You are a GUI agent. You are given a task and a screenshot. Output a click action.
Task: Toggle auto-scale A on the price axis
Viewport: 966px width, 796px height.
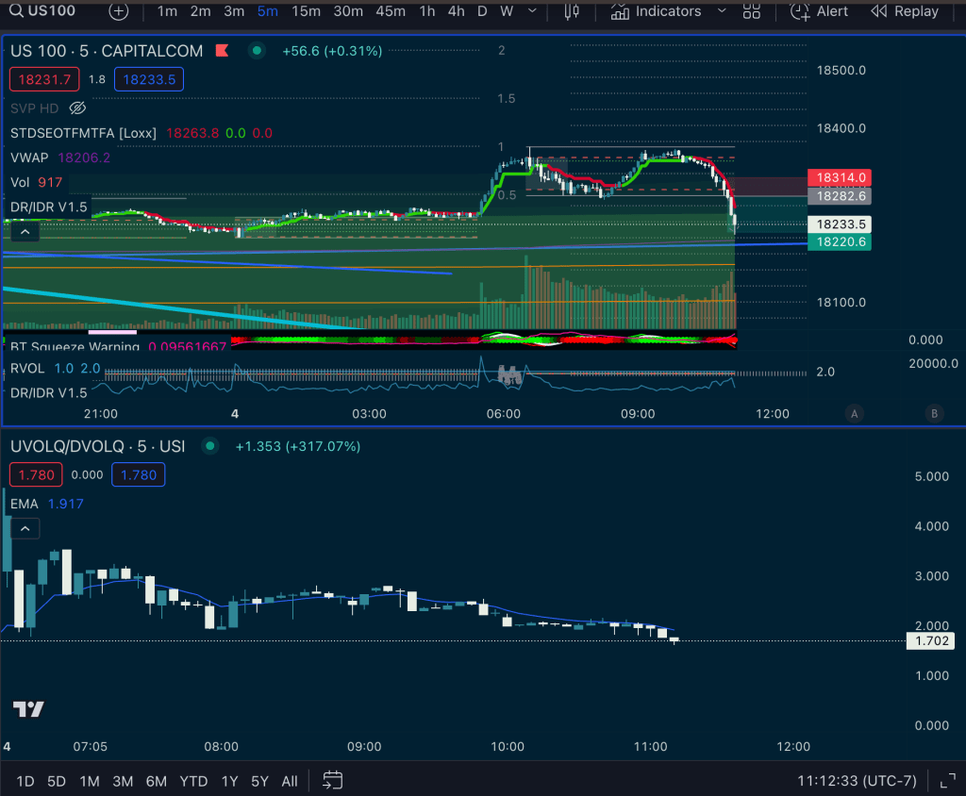pos(855,413)
